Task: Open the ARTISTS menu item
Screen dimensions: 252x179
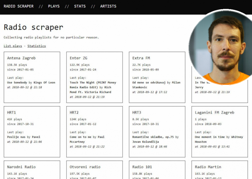Action: coord(108,6)
